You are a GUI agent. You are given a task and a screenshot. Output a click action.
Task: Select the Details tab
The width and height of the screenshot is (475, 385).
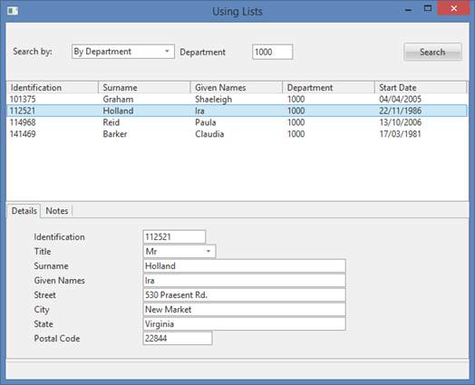tap(24, 211)
